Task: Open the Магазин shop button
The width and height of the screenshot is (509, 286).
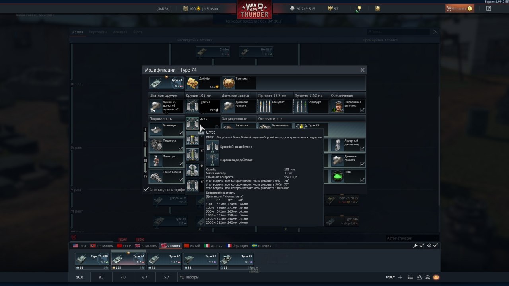Action: click(459, 8)
